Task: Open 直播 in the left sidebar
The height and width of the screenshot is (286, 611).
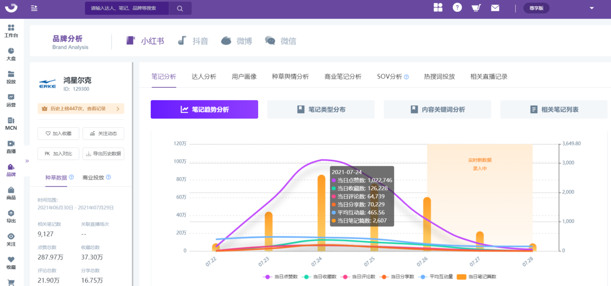Action: click(x=11, y=146)
